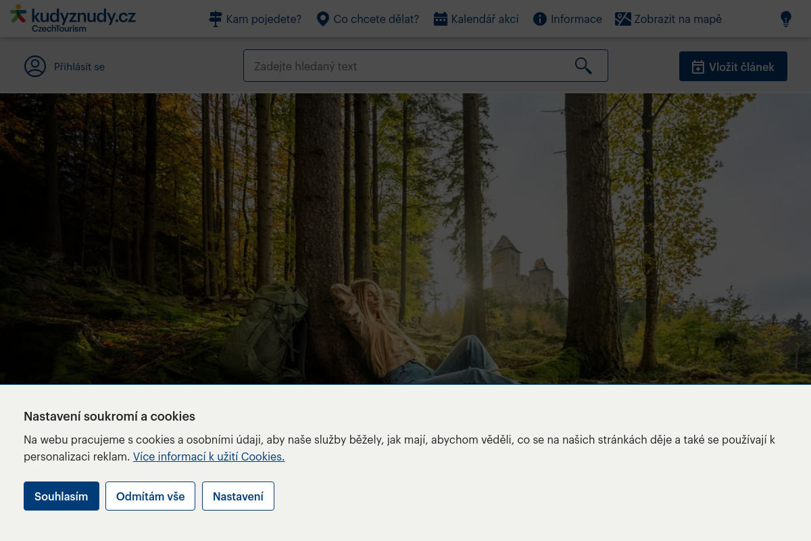Image resolution: width=811 pixels, height=541 pixels.
Task: Click the Zadejte hledaný text search field
Action: click(405, 66)
